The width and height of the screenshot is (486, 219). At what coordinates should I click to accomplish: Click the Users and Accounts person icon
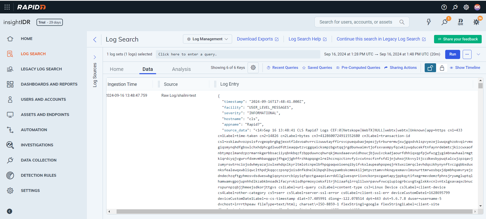coord(10,99)
